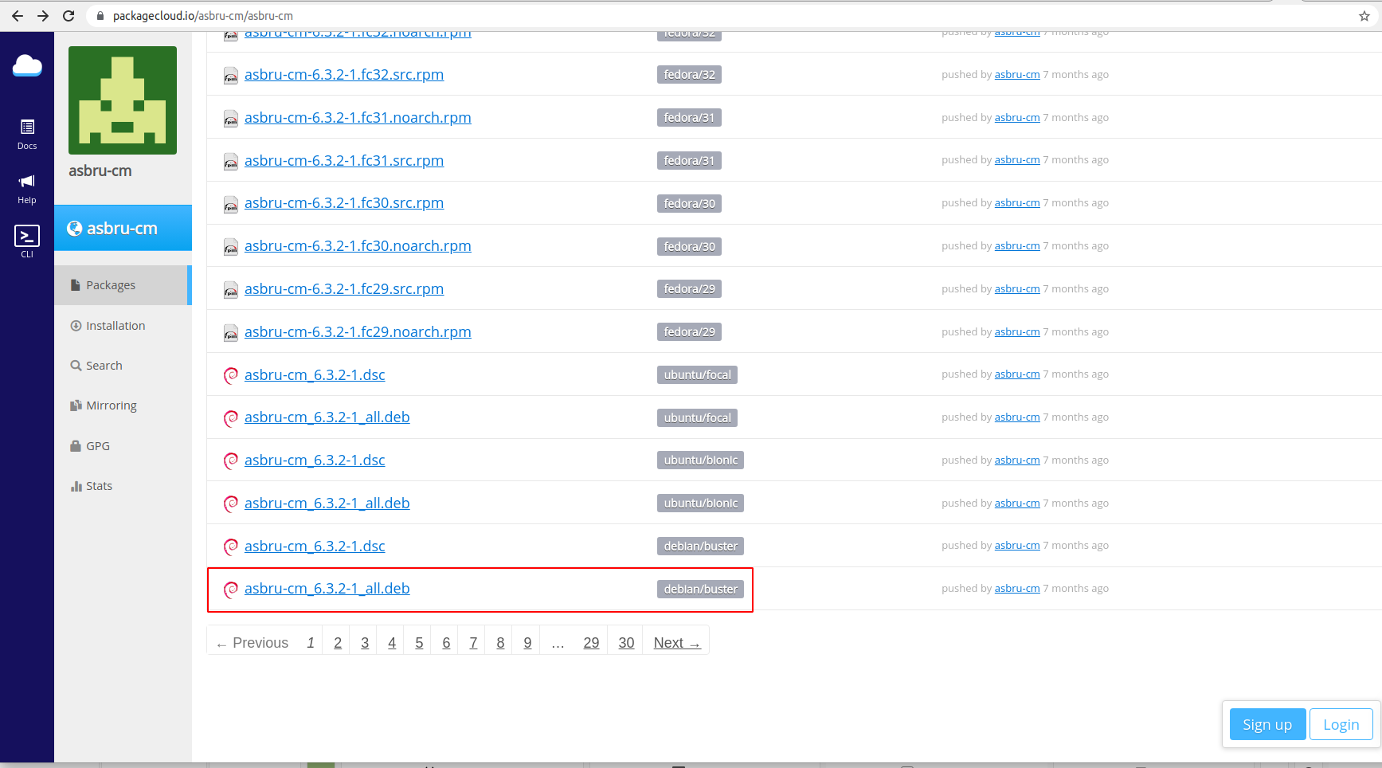The height and width of the screenshot is (768, 1382).
Task: Open the GPG keys section
Action: pyautogui.click(x=97, y=445)
